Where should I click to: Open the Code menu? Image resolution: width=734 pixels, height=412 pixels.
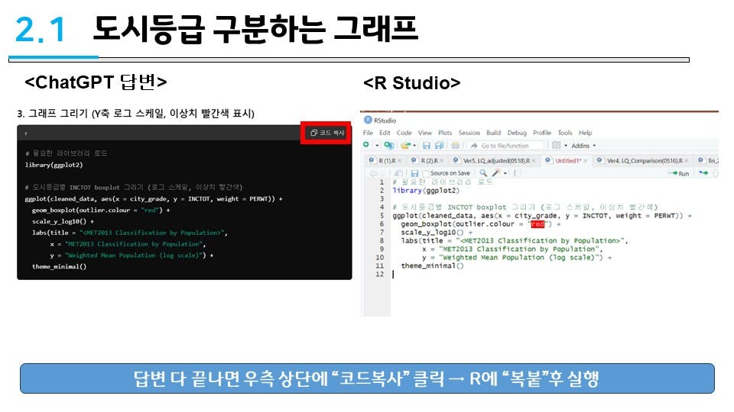[x=404, y=133]
